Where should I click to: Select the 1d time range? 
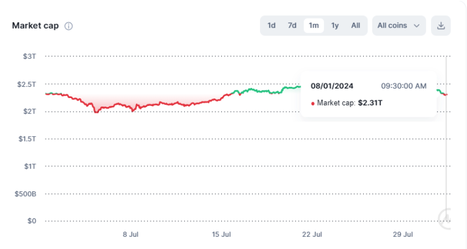271,25
